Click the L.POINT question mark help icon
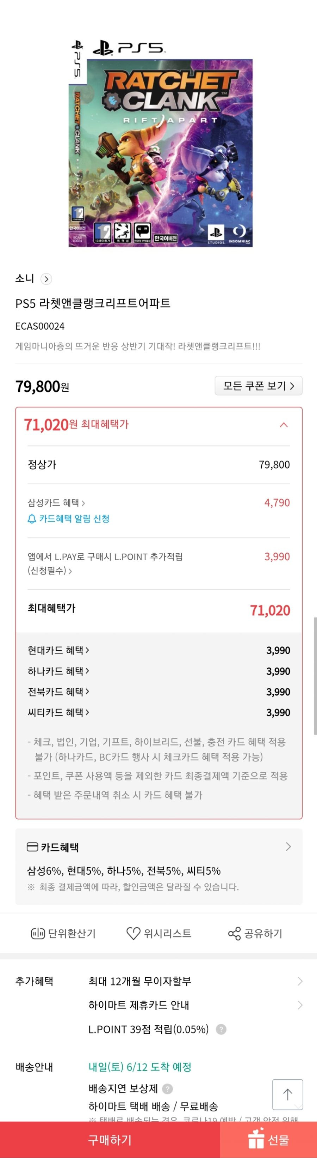This screenshot has width=317, height=1158. coord(221,1030)
